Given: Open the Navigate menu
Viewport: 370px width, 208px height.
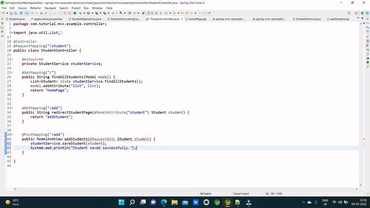Looking at the screenshot, I should point(50,8).
